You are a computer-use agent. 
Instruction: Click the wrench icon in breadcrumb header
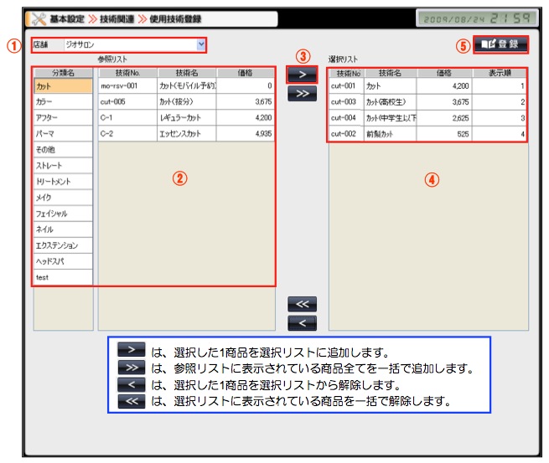[x=38, y=18]
